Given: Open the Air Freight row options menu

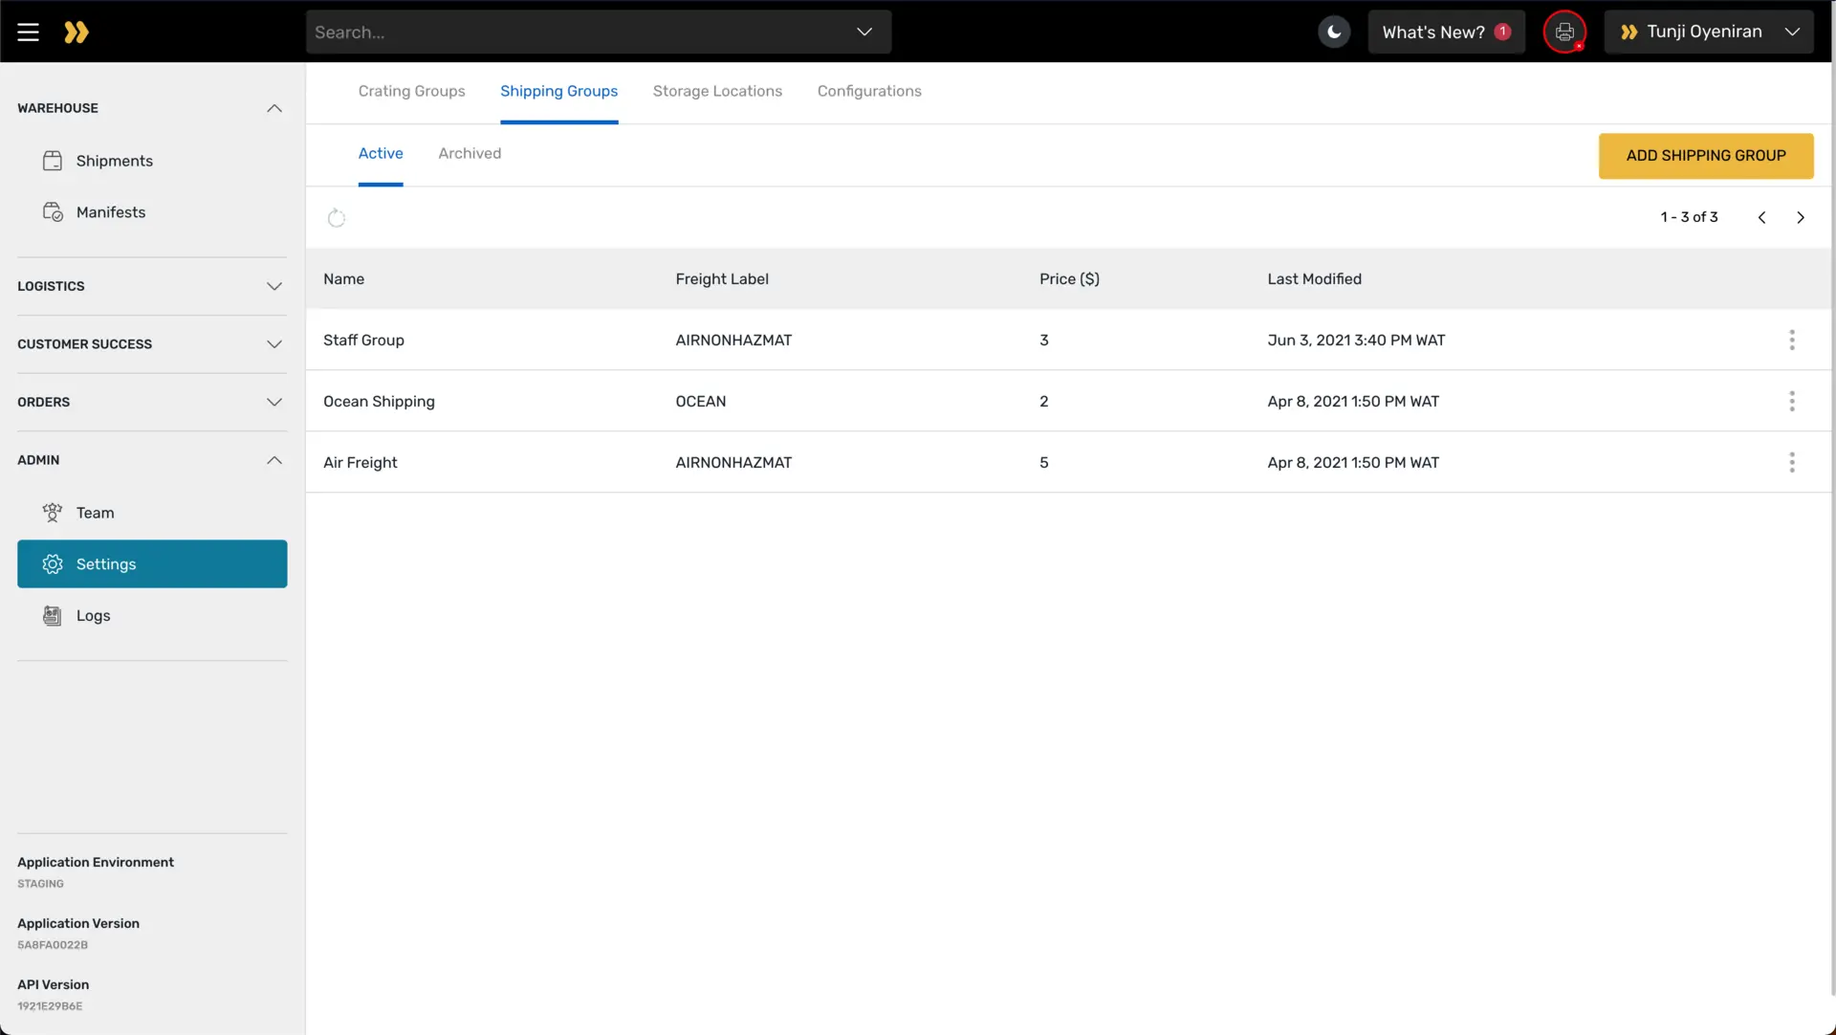Looking at the screenshot, I should [x=1792, y=463].
